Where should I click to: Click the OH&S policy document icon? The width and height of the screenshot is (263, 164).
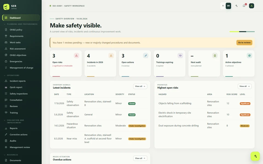(6, 30)
